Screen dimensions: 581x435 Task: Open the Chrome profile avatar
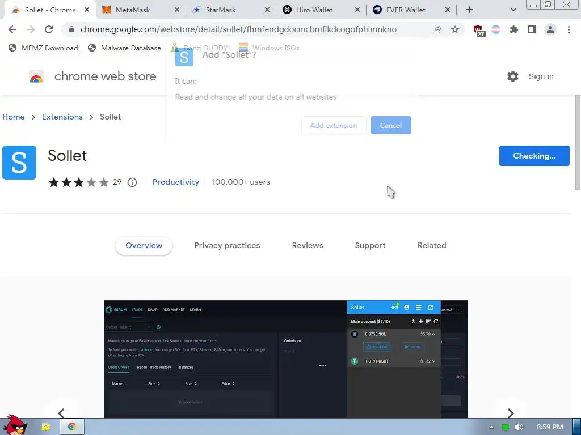550,29
